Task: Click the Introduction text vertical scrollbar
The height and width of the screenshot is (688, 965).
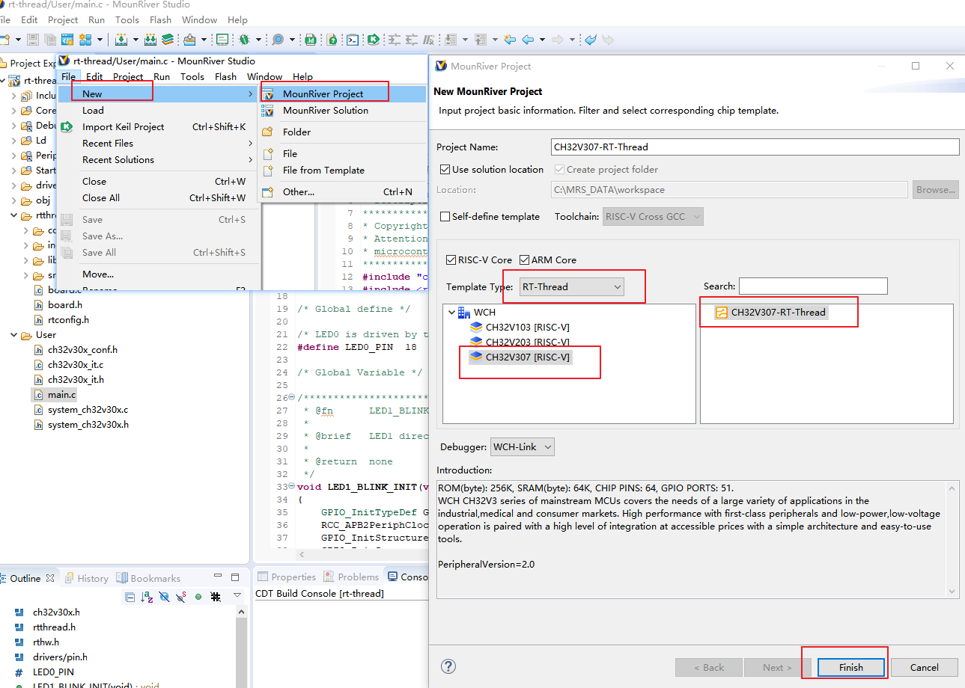Action: coord(952,540)
